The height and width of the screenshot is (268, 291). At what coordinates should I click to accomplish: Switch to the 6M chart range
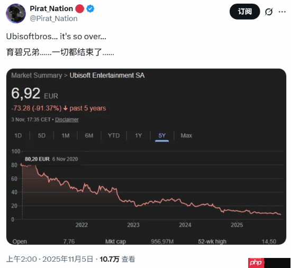pos(89,135)
